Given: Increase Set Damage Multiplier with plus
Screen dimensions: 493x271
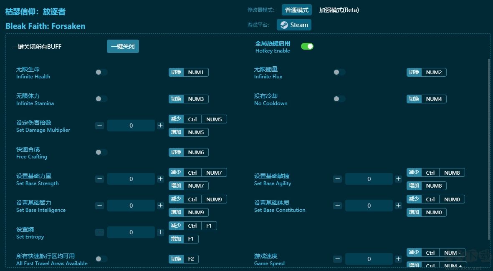Looking at the screenshot, I should (160, 125).
